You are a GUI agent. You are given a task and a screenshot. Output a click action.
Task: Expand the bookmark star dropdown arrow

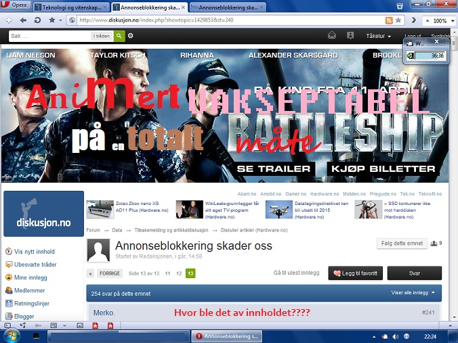(x=60, y=20)
